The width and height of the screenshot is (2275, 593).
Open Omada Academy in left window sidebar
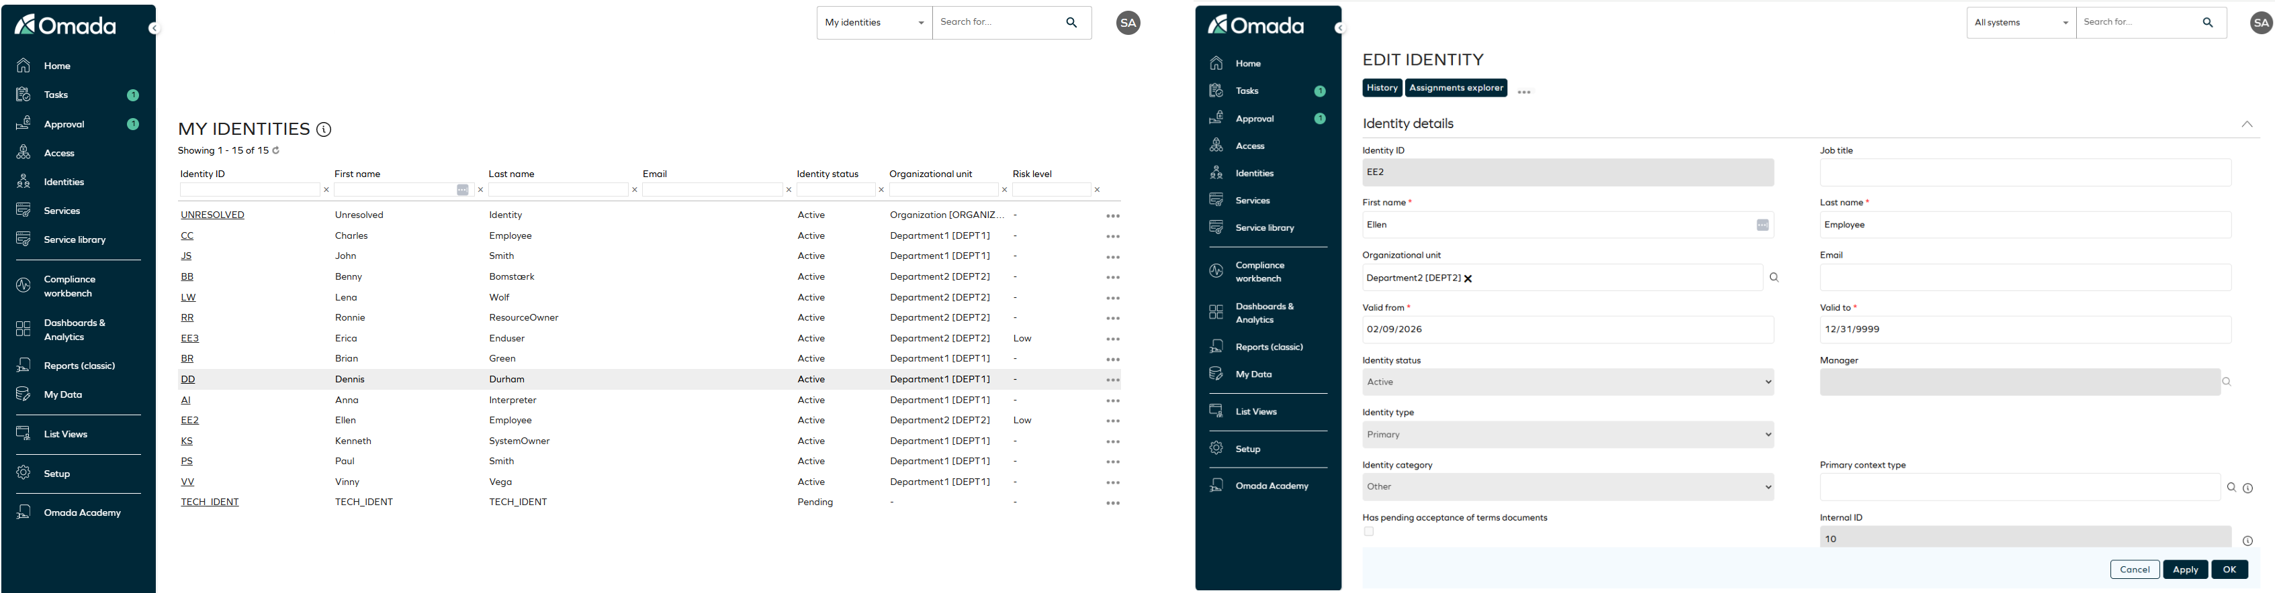point(82,513)
